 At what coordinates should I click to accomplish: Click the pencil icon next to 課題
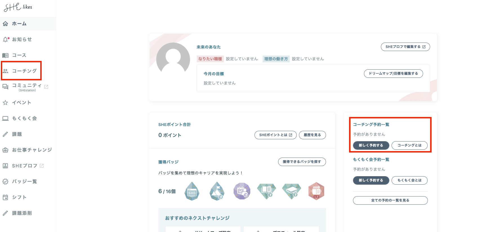[x=5, y=134]
